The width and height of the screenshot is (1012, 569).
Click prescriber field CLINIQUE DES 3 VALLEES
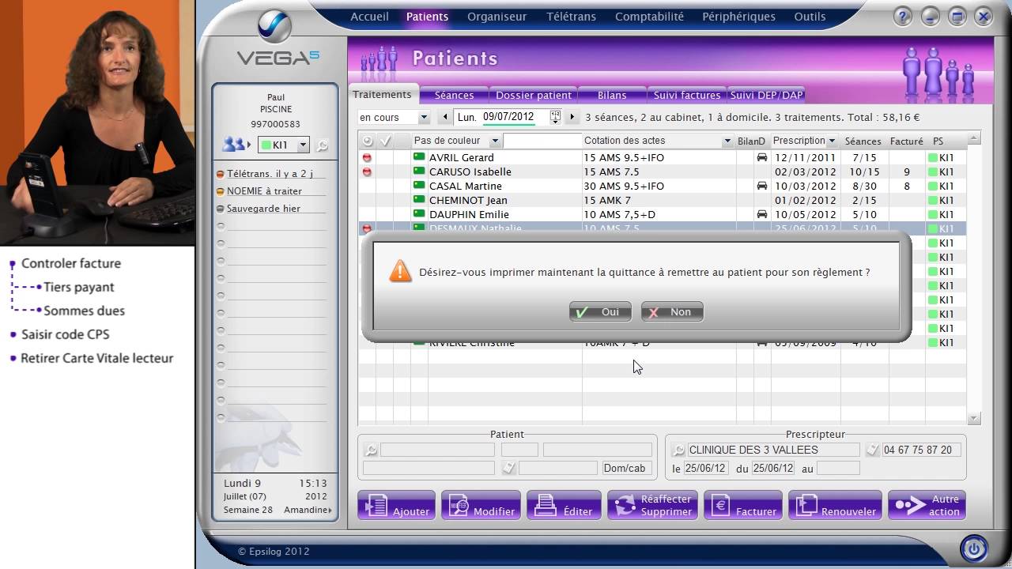point(773,450)
